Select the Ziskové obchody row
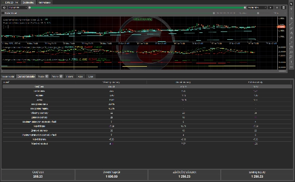Viewport: 295px width, 182px height. click(147, 117)
